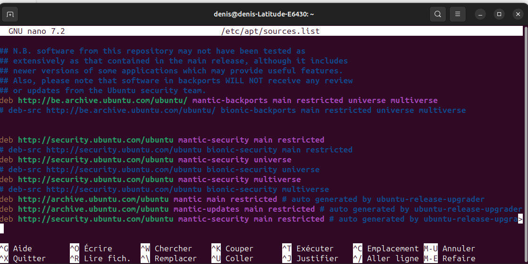Click the ^\ Remplacer shortcut
Image resolution: width=528 pixels, height=264 pixels.
coord(169,259)
